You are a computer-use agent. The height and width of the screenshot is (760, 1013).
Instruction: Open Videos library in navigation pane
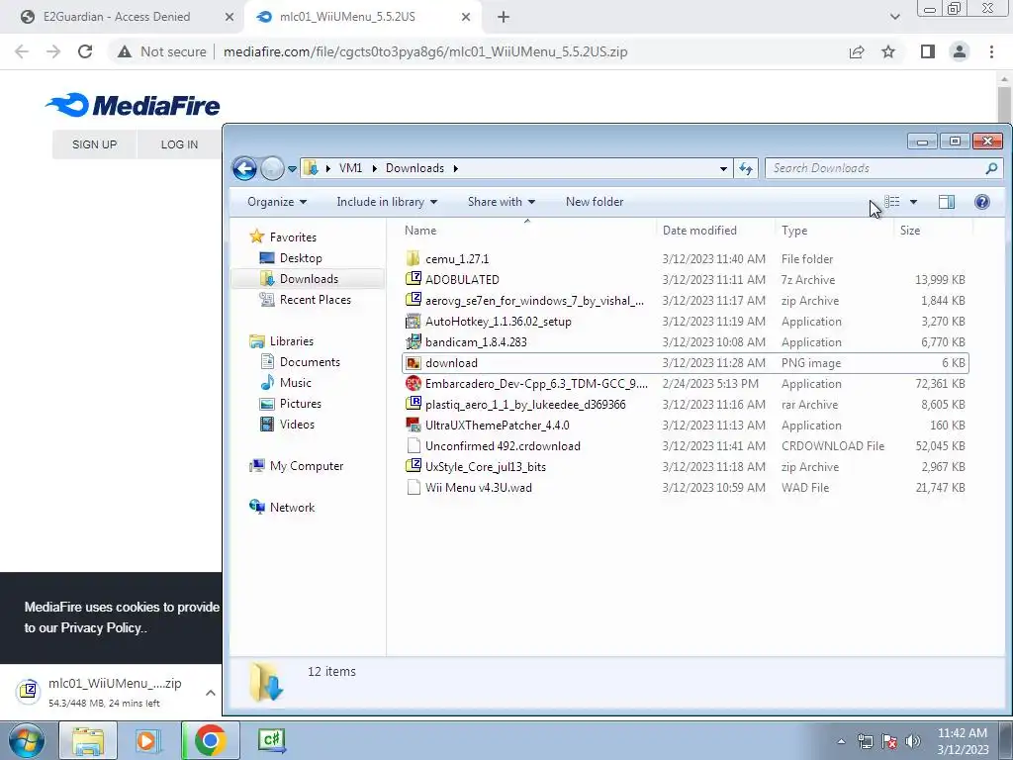(297, 424)
